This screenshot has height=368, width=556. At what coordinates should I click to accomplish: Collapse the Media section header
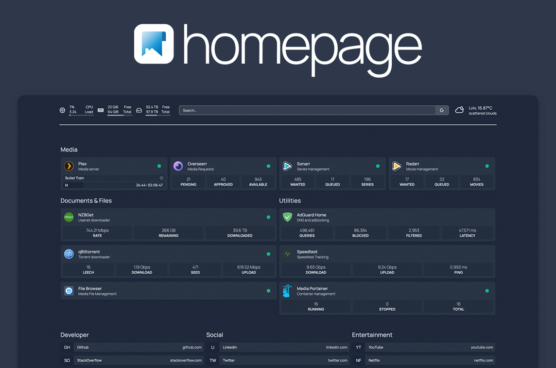click(x=69, y=150)
